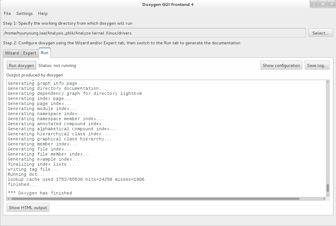Click the 'Running dot...' log line
Screen dimensions: 336x226
pyautogui.click(x=26, y=175)
